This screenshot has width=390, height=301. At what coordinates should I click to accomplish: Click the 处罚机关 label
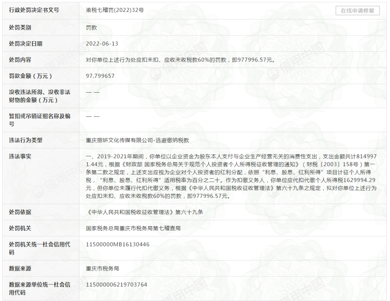pyautogui.click(x=20, y=228)
